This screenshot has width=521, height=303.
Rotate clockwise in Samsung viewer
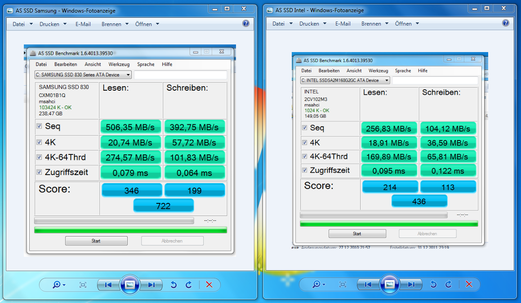189,285
